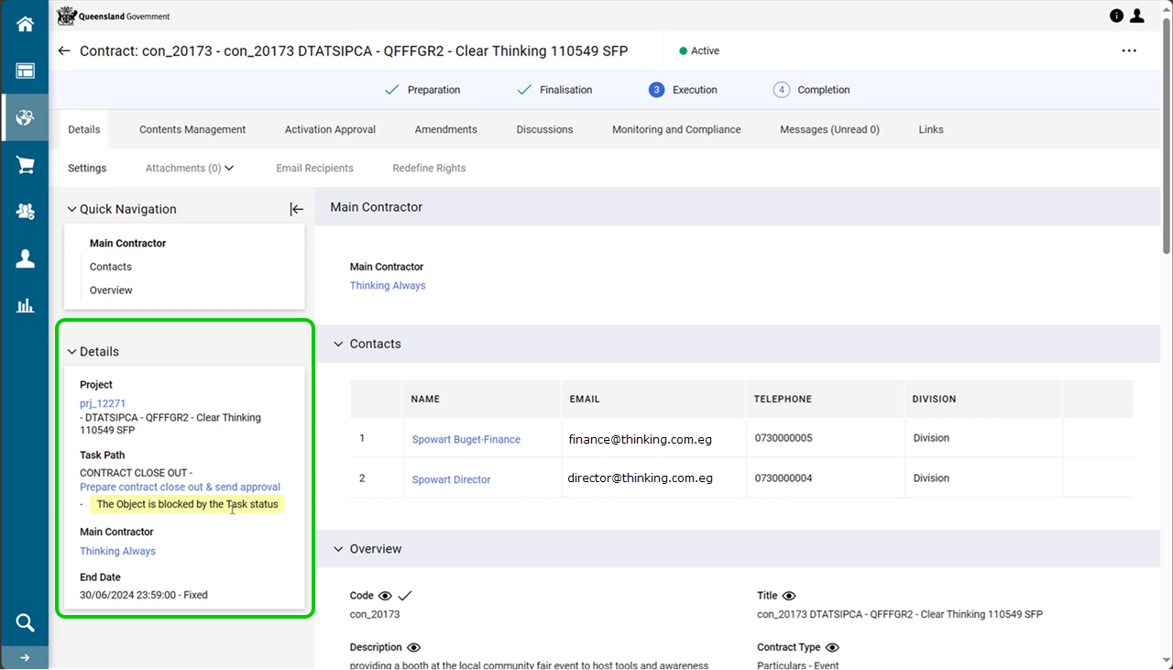This screenshot has height=670, width=1173.
Task: Select the Execution workflow step
Action: pos(684,90)
